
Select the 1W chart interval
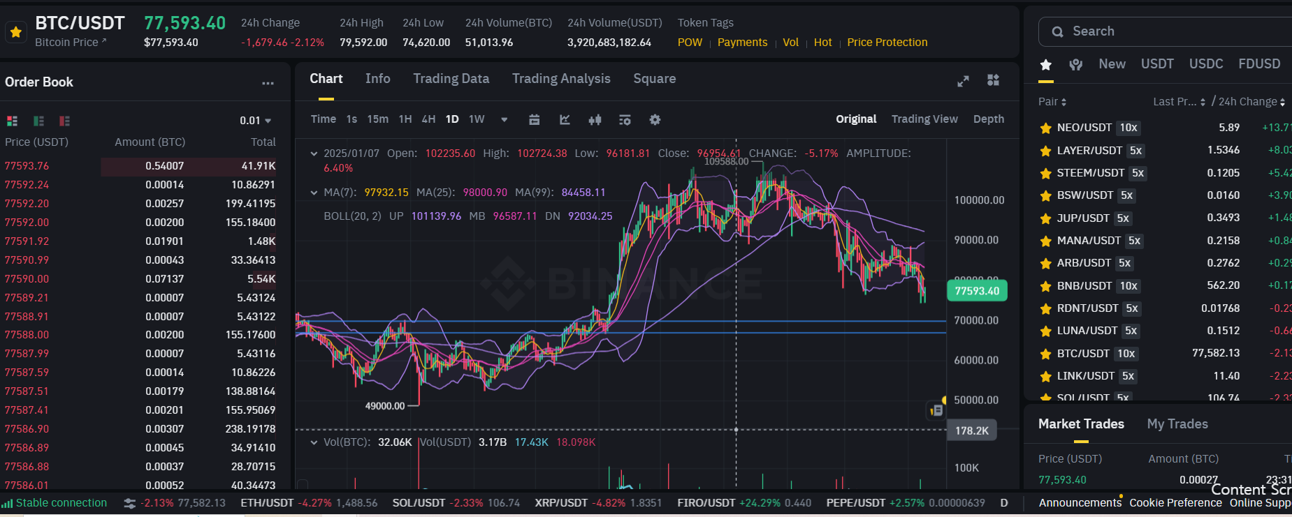click(x=477, y=119)
